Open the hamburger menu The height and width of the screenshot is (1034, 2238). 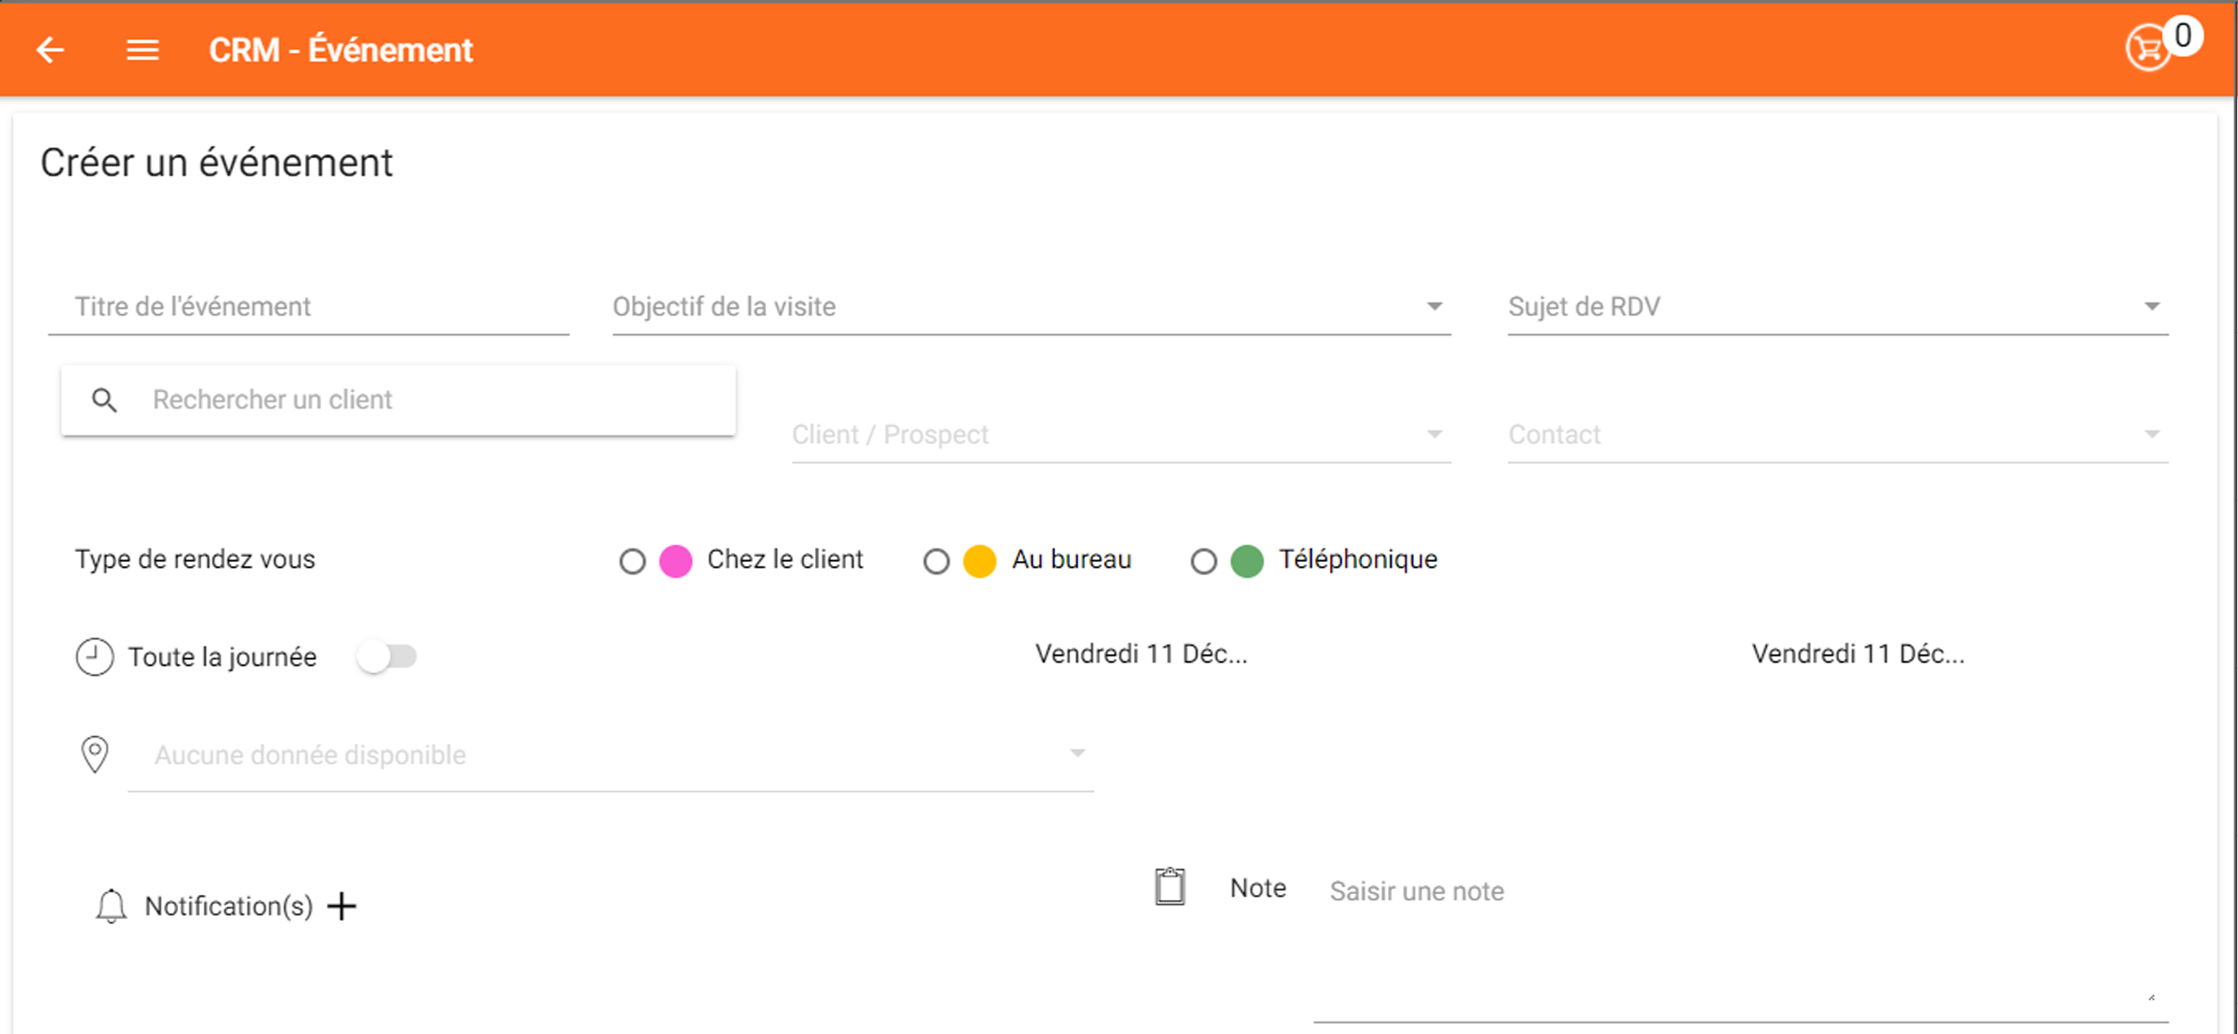[142, 51]
